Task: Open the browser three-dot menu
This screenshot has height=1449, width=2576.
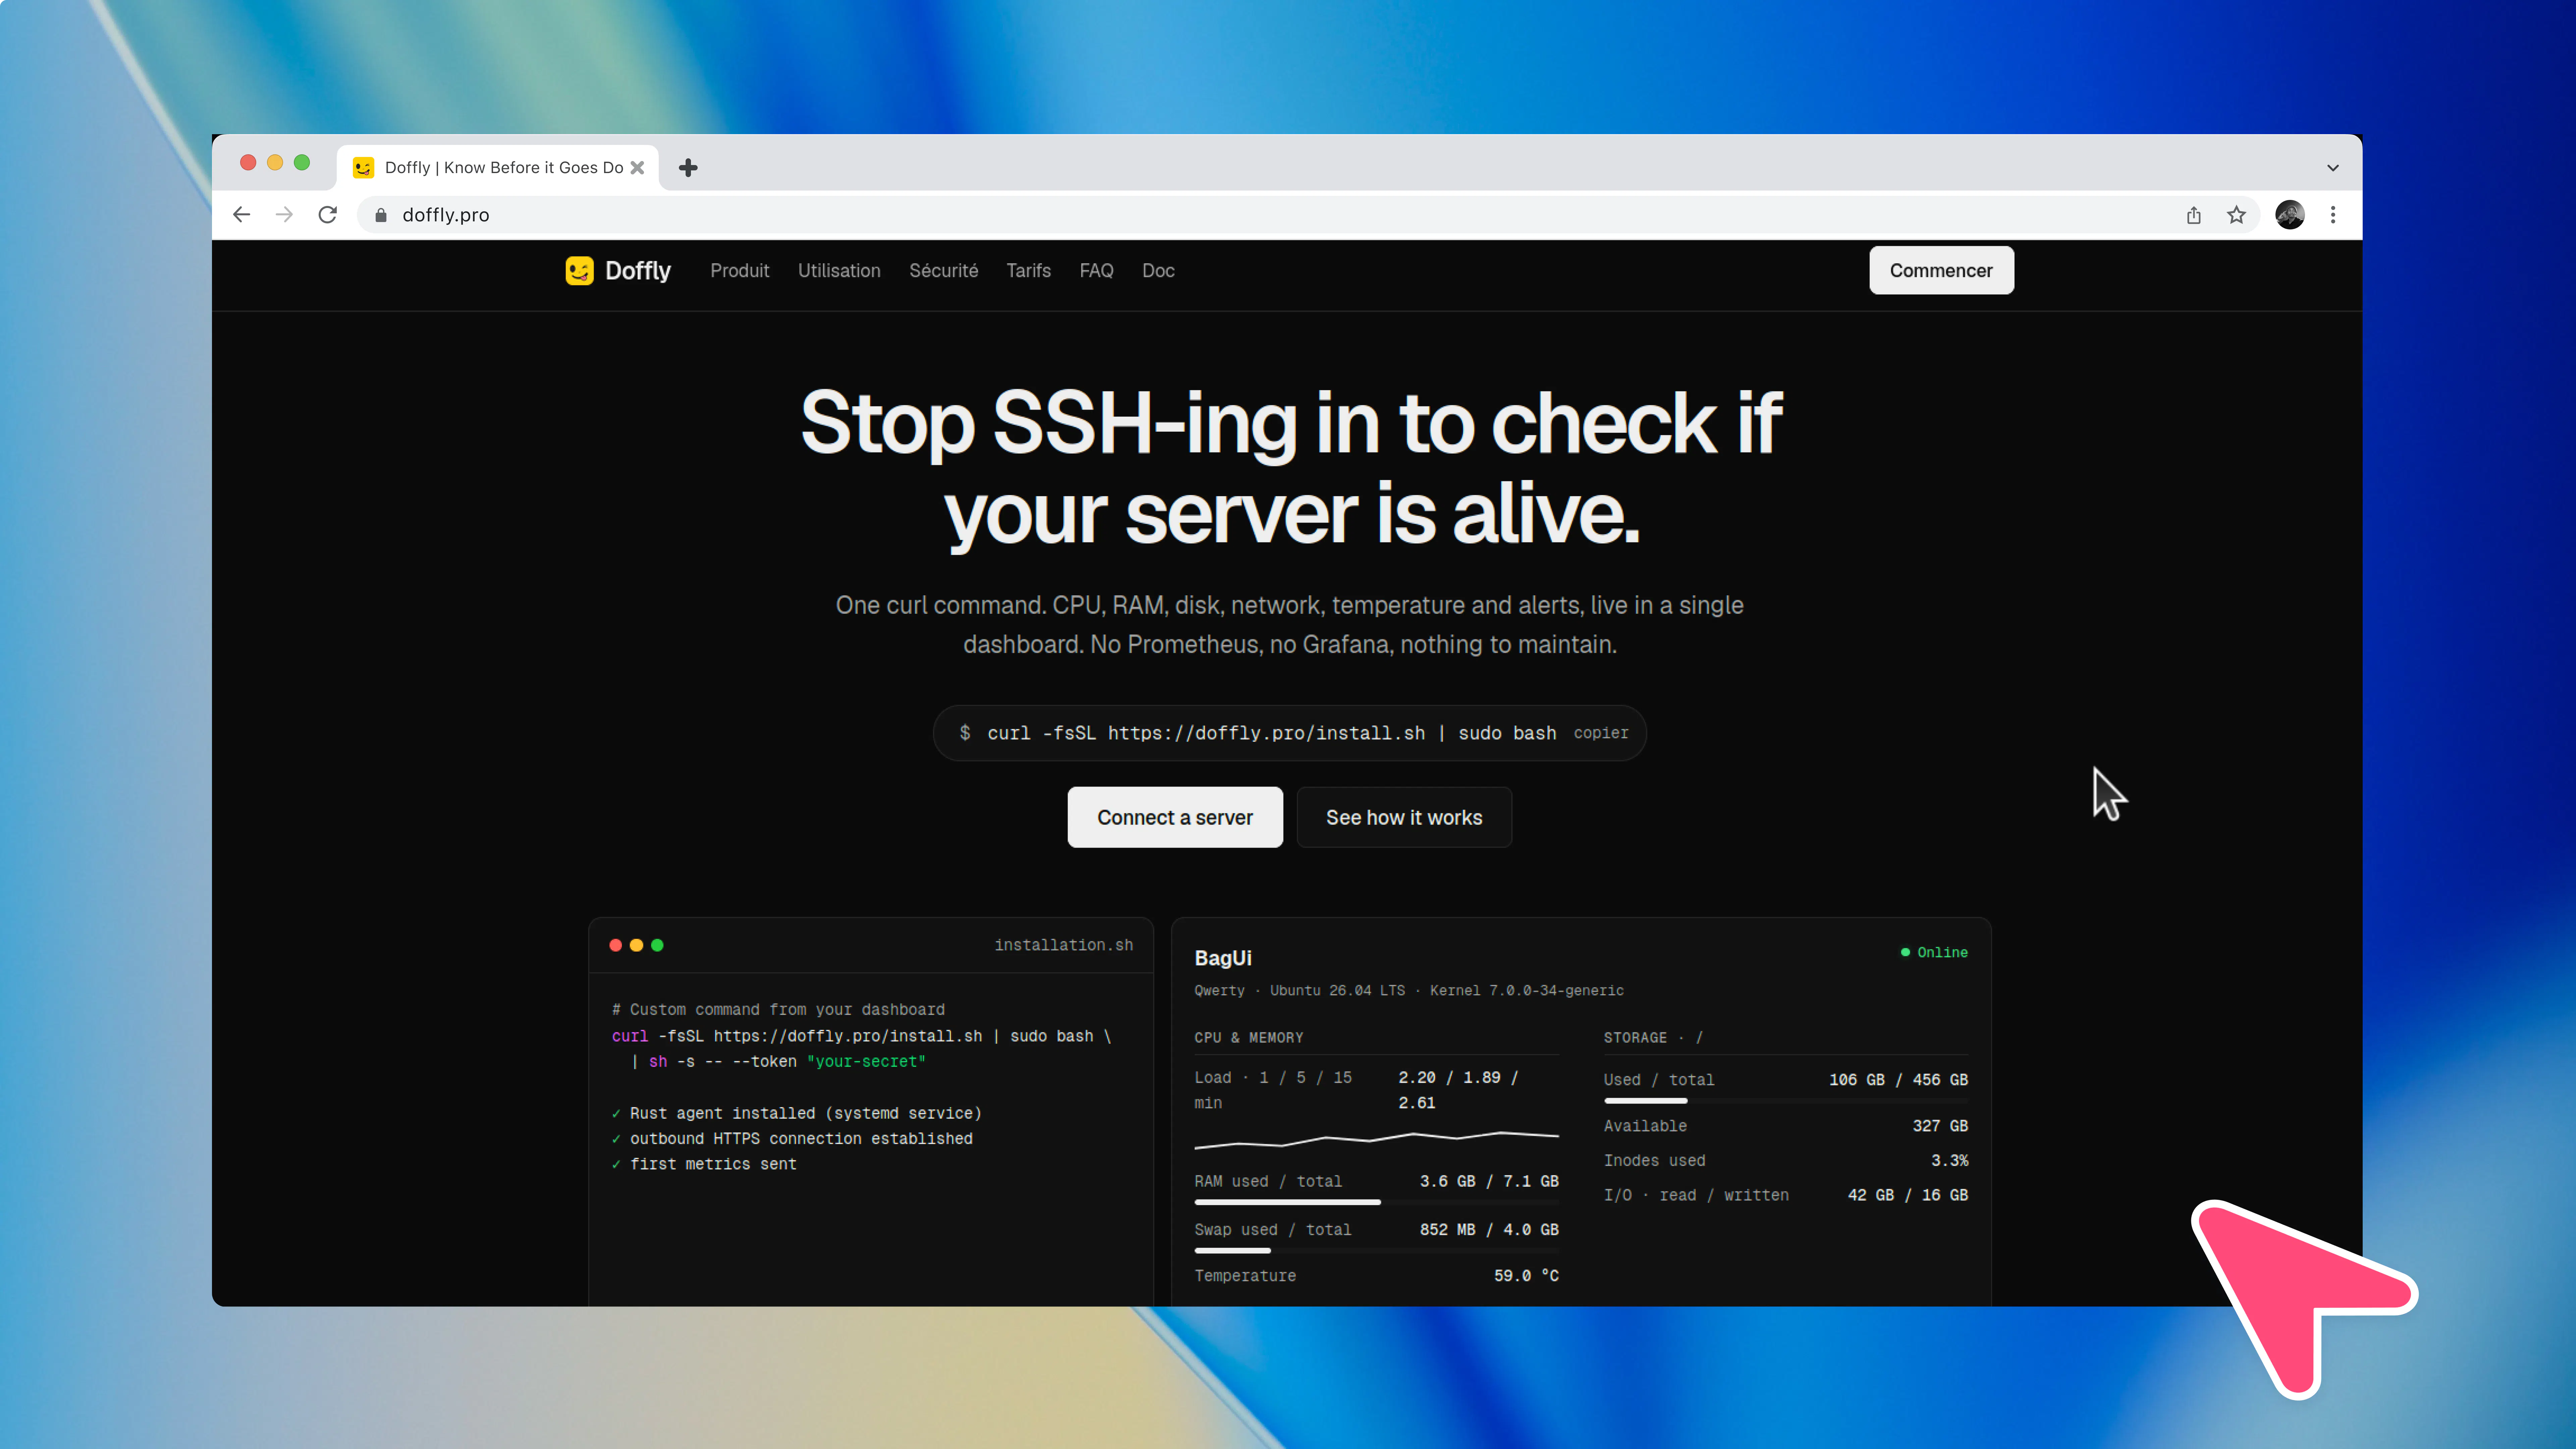Action: click(x=2333, y=215)
